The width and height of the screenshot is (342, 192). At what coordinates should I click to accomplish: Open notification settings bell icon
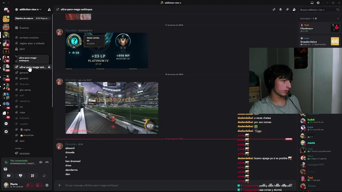coord(281,9)
